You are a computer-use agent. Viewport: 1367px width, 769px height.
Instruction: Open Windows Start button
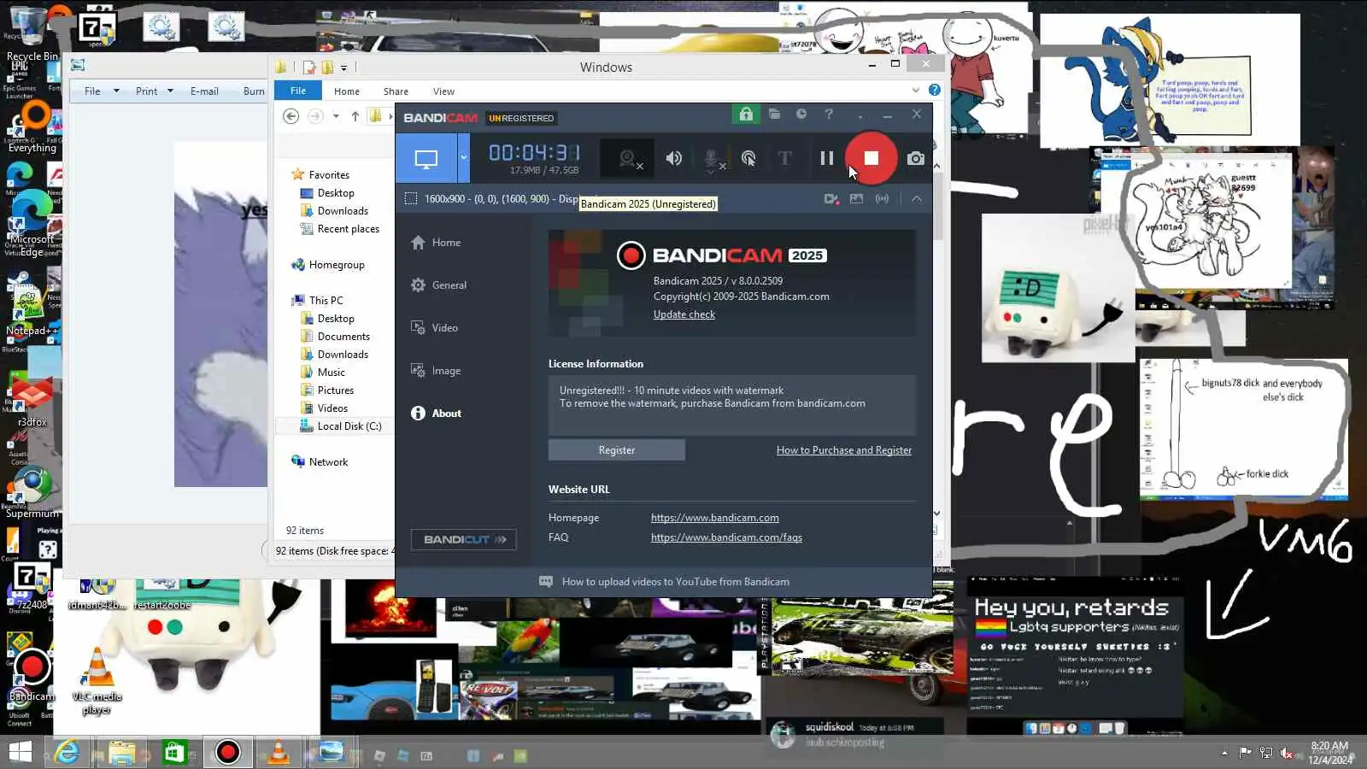point(21,752)
